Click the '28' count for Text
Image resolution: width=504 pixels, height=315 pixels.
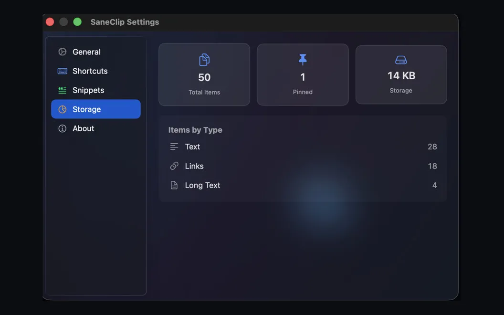(x=432, y=147)
